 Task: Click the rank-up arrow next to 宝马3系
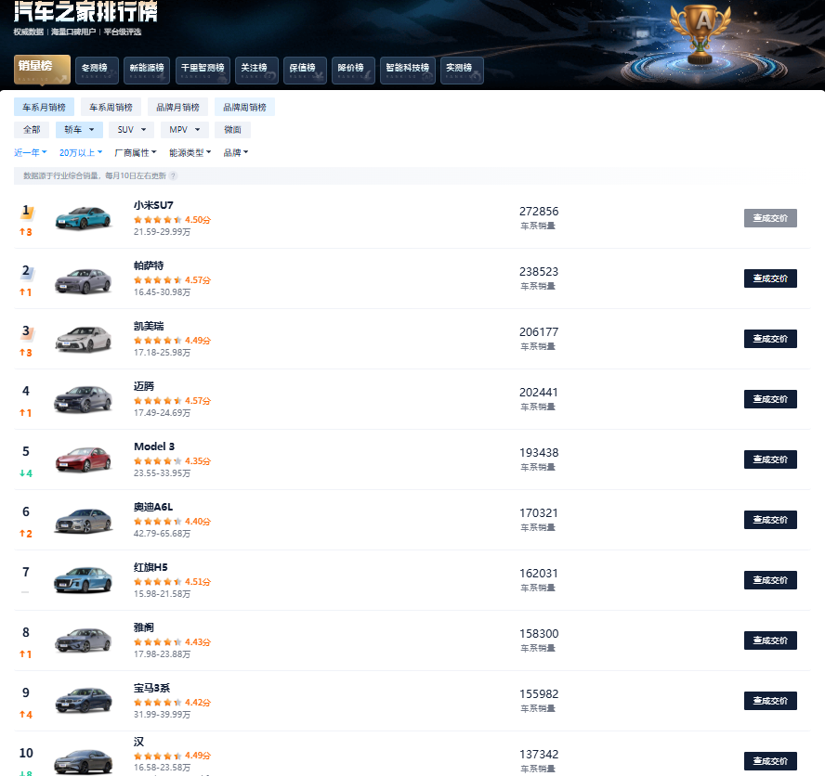click(25, 716)
